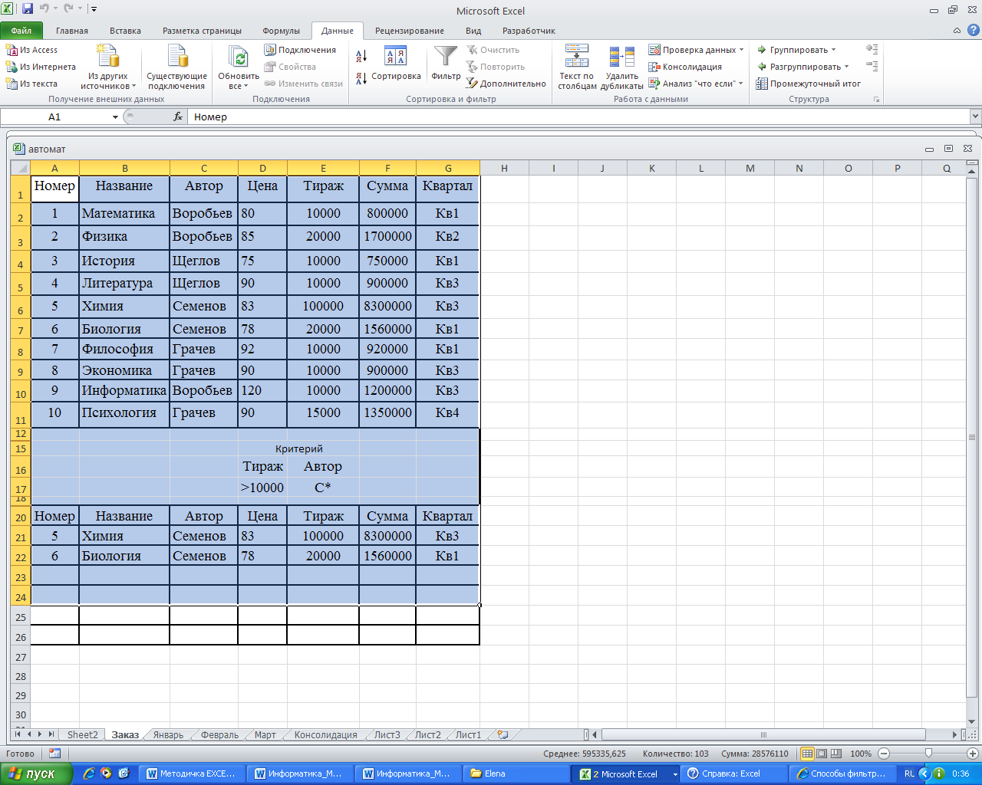Open Advanced filter (Дополнительно)
982x785 pixels.
pyautogui.click(x=506, y=84)
